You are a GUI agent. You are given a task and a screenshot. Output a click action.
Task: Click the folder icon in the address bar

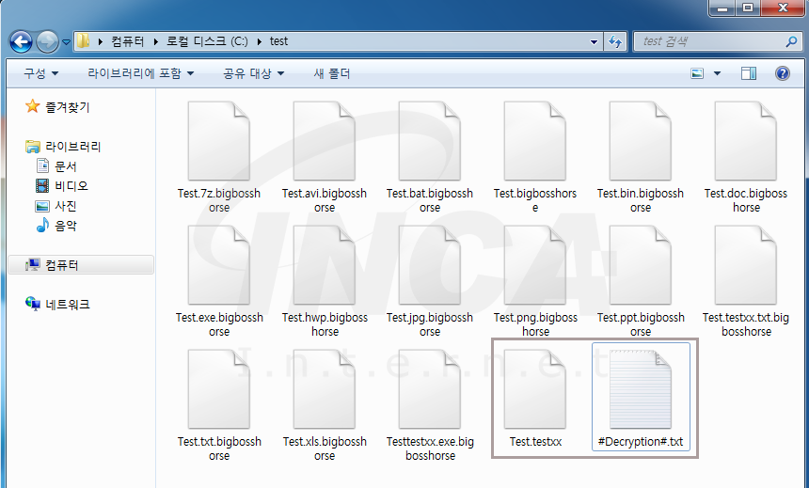click(84, 40)
